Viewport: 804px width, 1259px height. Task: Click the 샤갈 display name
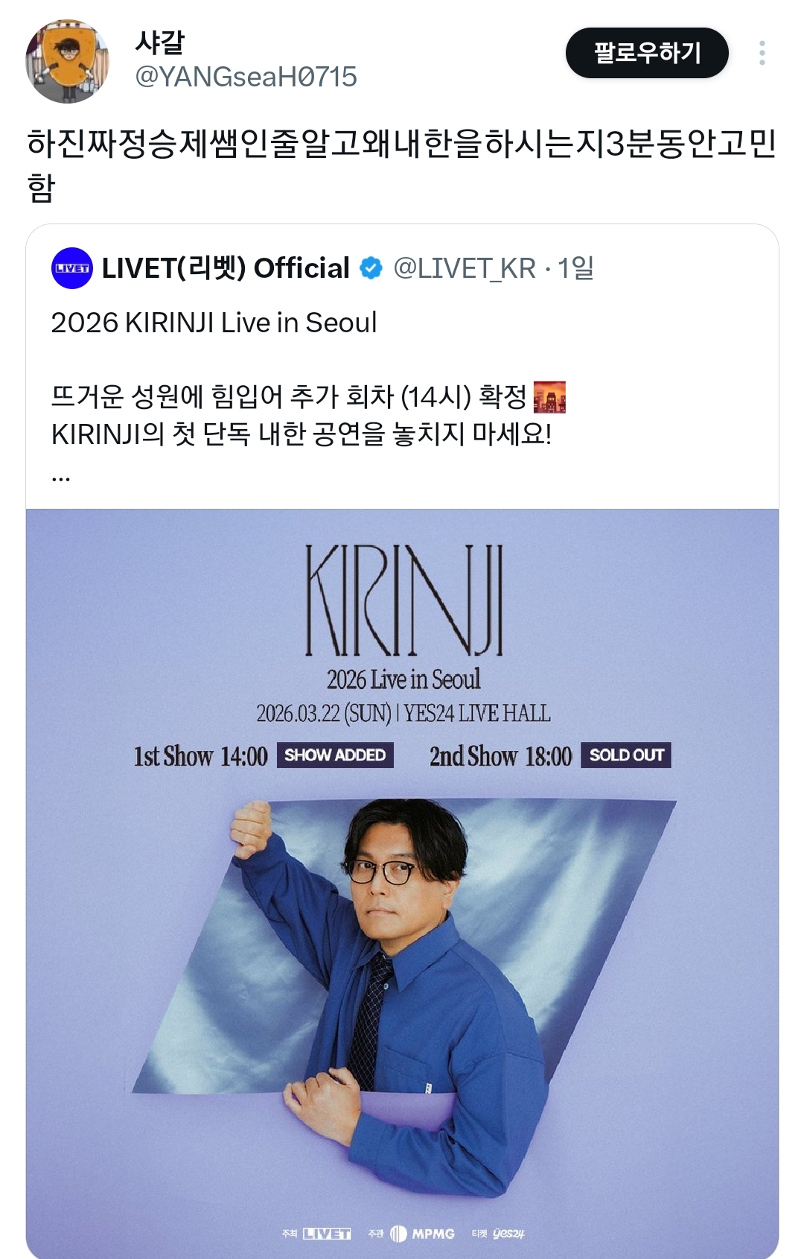159,42
